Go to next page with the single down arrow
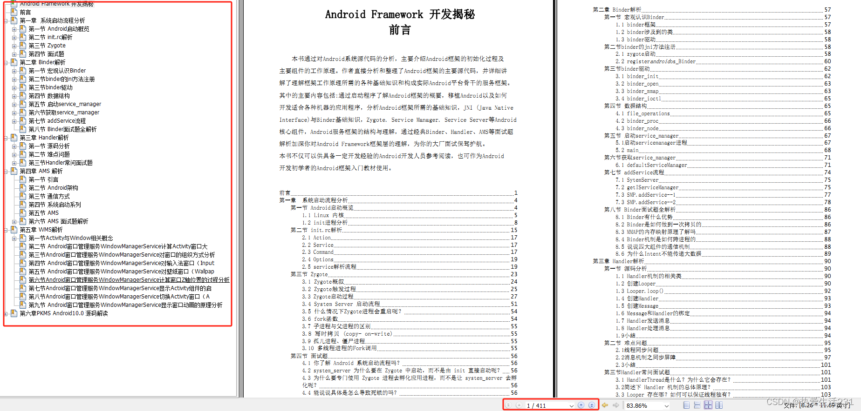861x411 pixels. 581,405
